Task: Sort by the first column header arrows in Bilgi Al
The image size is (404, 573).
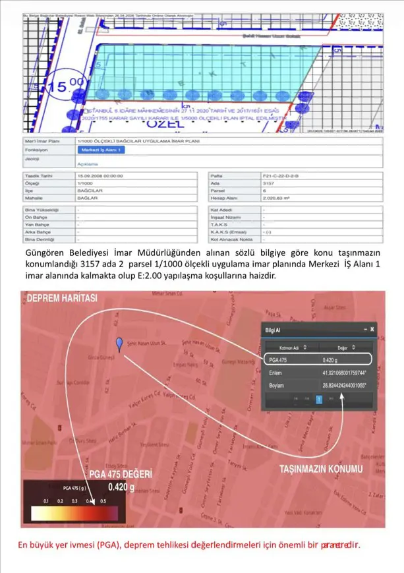Action: pos(305,347)
